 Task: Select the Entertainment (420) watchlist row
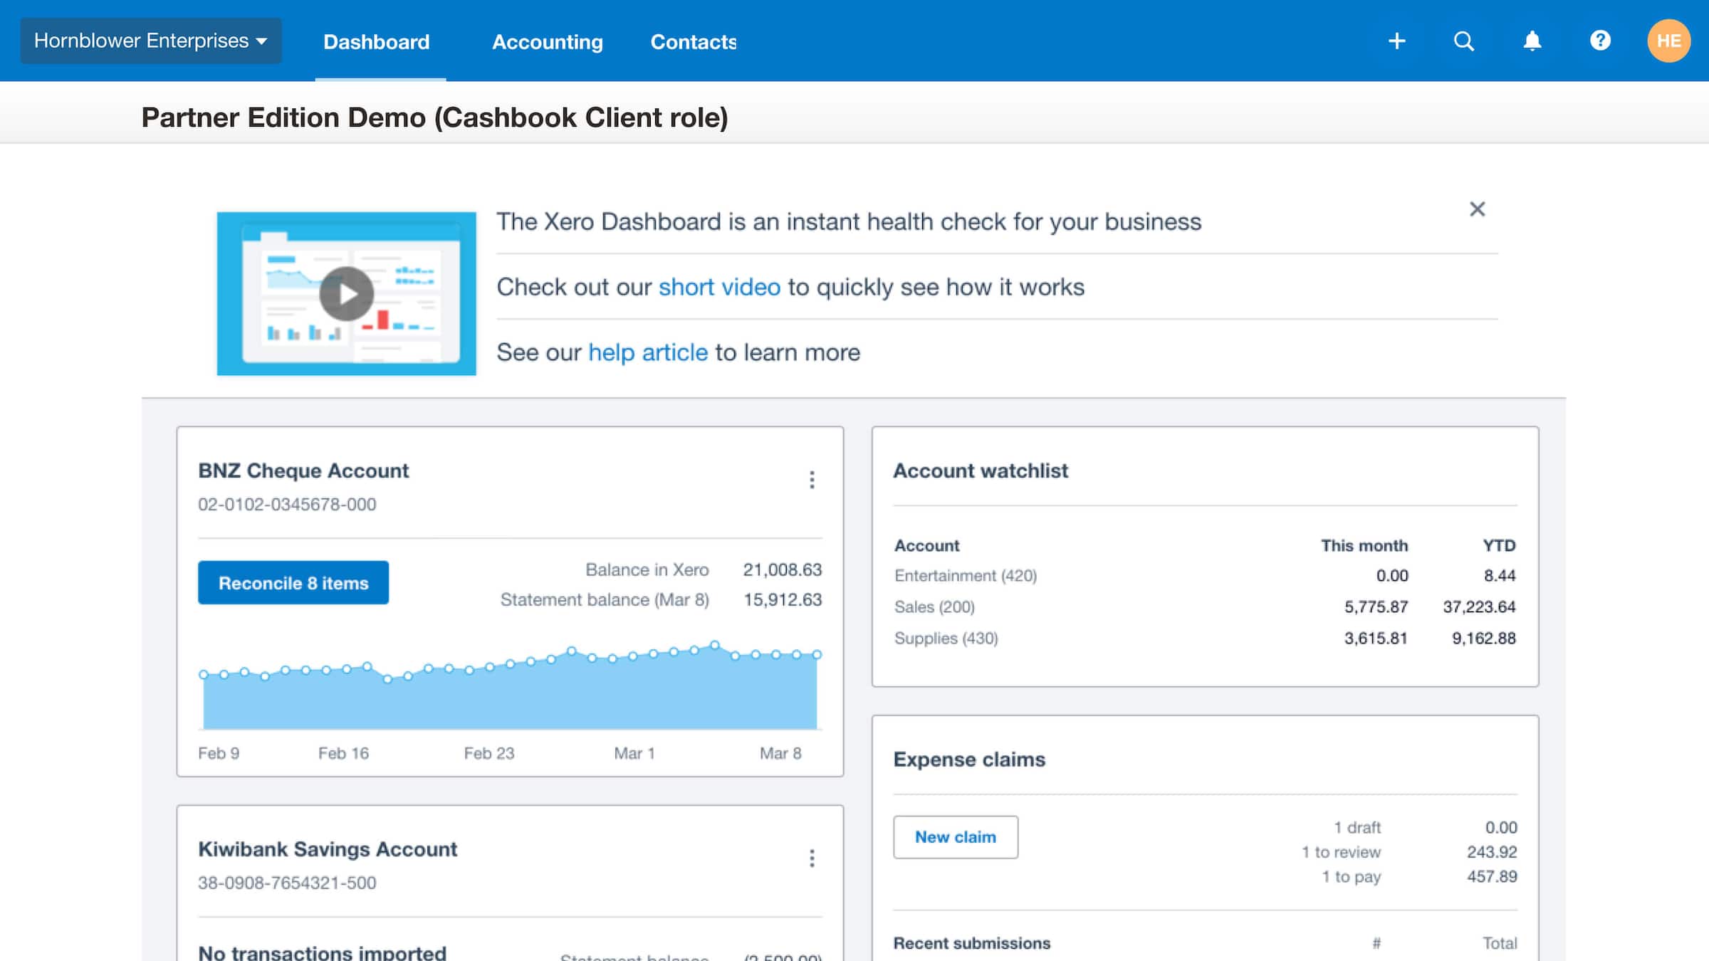(966, 575)
